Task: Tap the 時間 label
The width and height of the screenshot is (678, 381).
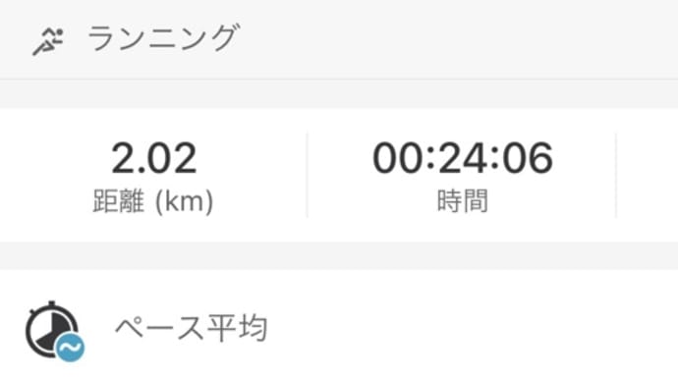Action: coord(463,201)
